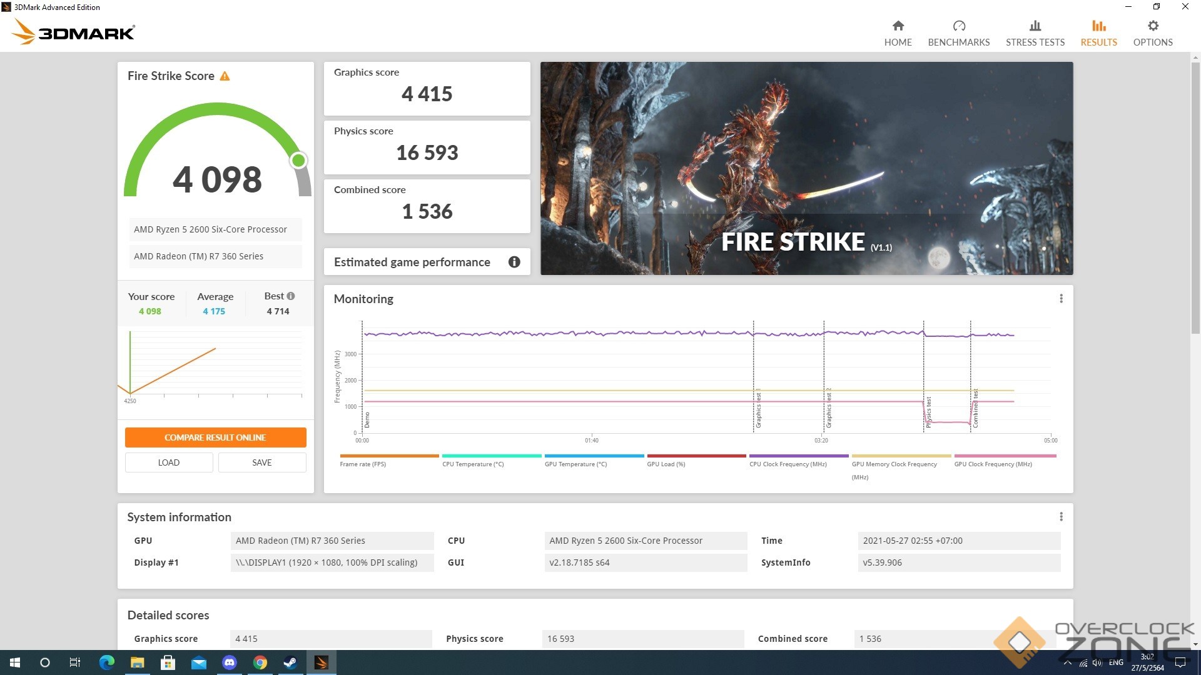
Task: Expand the Estimated game performance panel
Action: tap(412, 262)
